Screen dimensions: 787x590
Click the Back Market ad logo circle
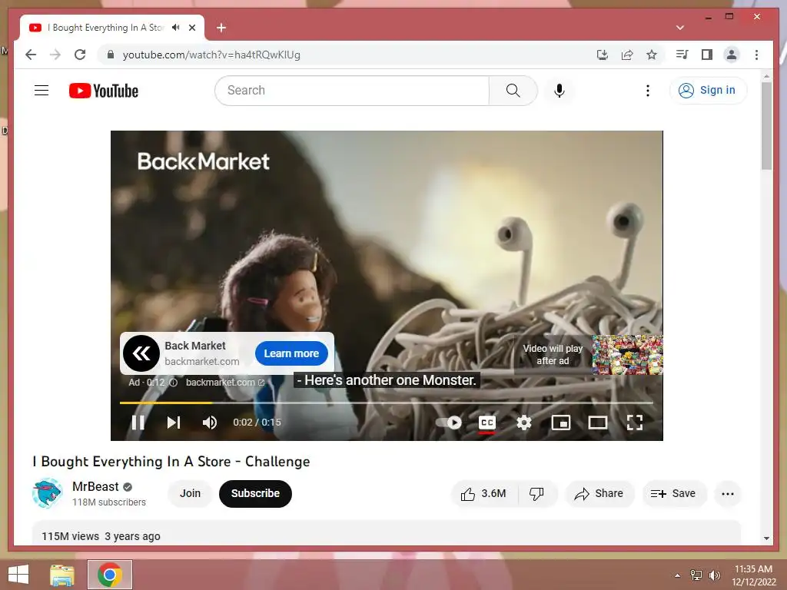click(x=141, y=353)
